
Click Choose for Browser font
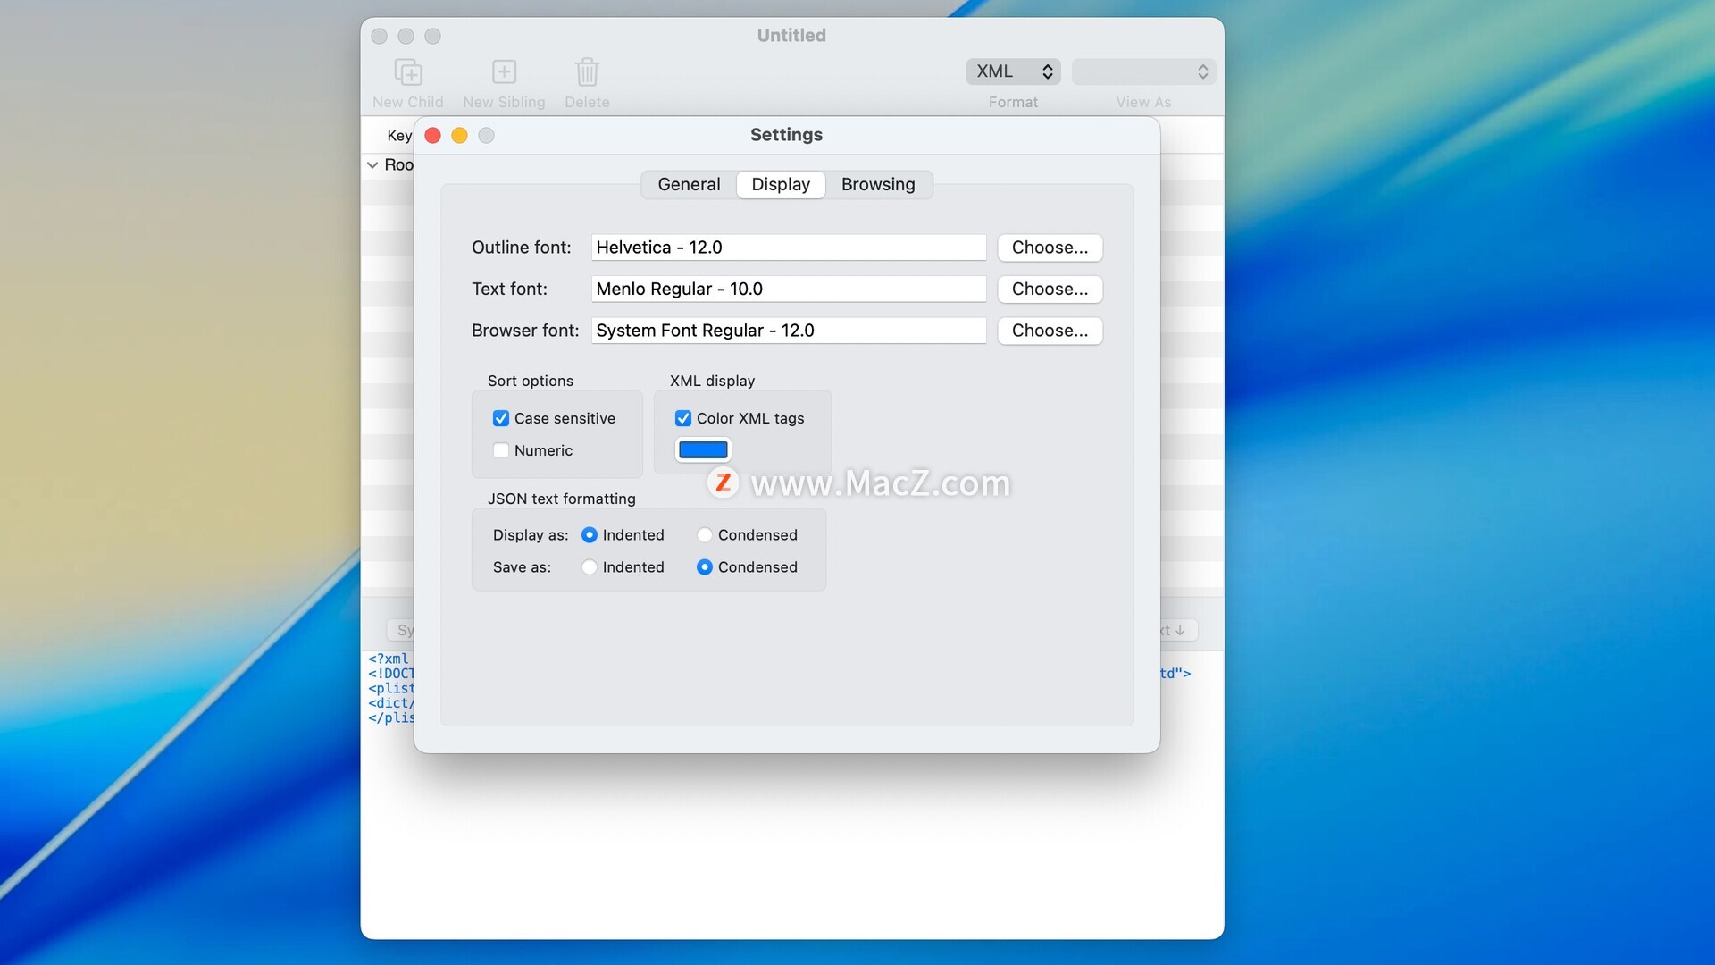pyautogui.click(x=1050, y=331)
